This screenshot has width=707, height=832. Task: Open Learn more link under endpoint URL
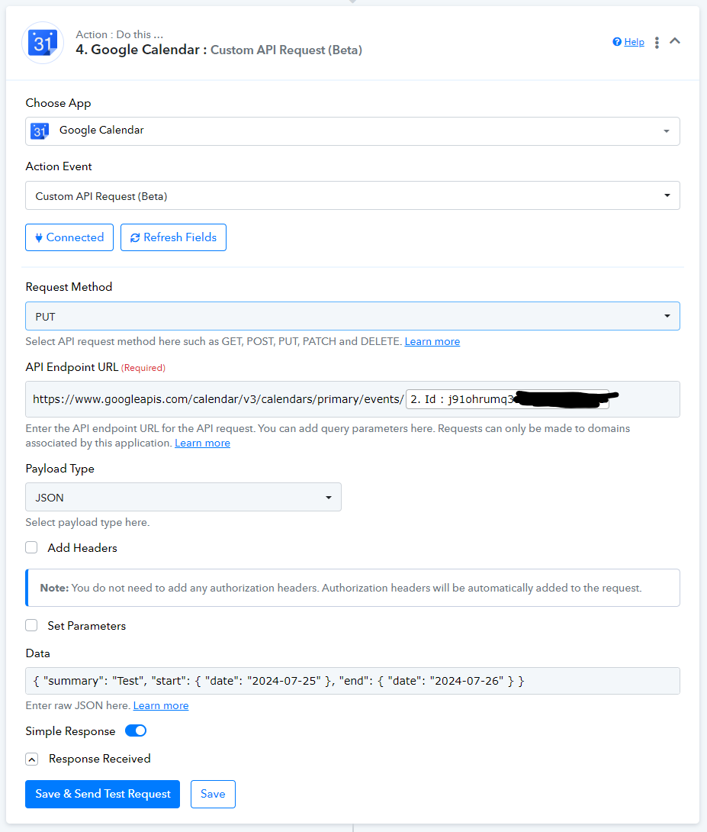202,443
